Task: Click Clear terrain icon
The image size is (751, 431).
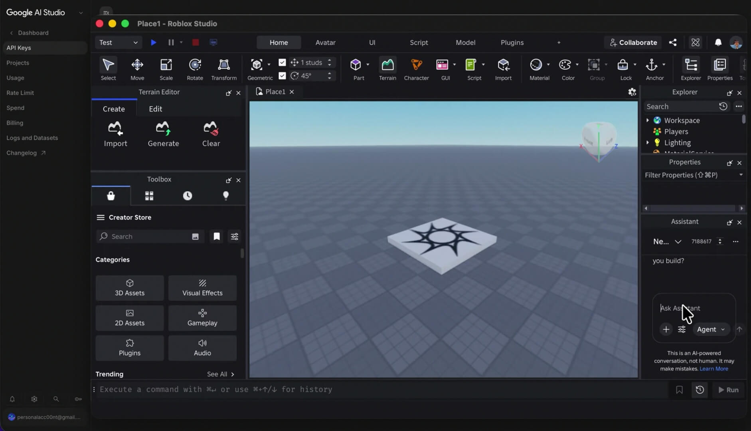Action: 211,134
